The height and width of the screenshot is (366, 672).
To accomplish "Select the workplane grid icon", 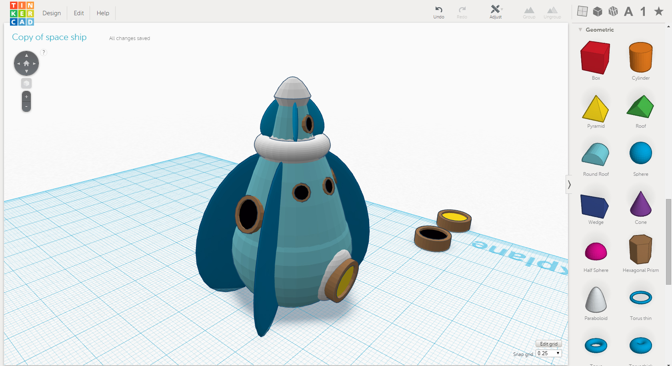I will pos(582,11).
